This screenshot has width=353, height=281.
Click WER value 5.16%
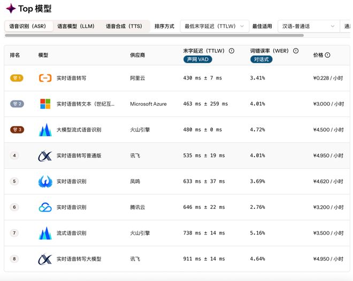pos(258,233)
